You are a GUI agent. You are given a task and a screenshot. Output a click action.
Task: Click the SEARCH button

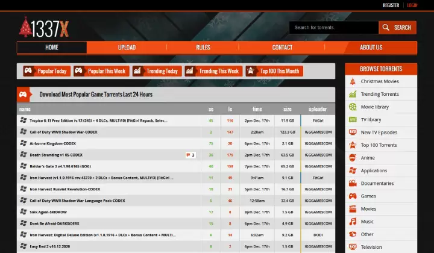click(397, 27)
